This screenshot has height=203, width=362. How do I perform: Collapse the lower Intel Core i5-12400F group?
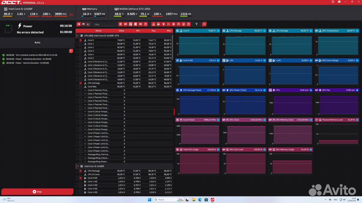click(x=78, y=166)
